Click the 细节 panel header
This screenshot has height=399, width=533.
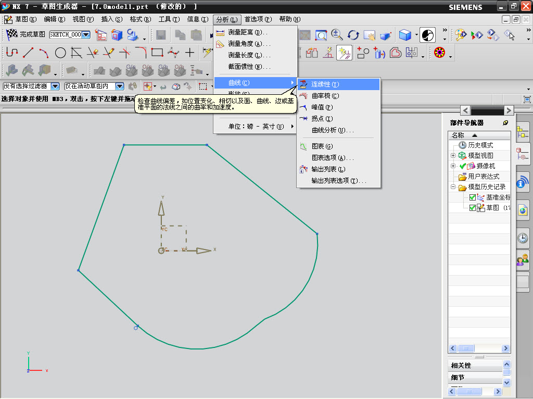click(475, 378)
